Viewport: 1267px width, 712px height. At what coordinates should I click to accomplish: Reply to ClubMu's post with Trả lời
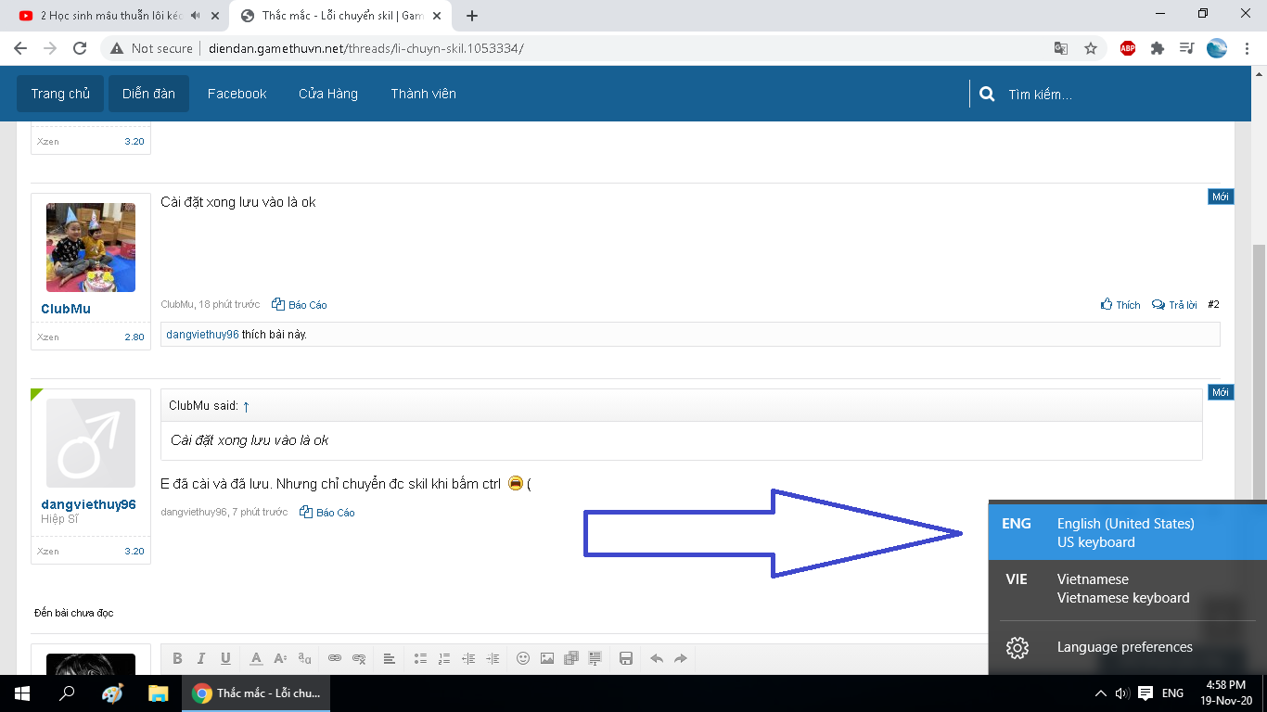point(1174,305)
